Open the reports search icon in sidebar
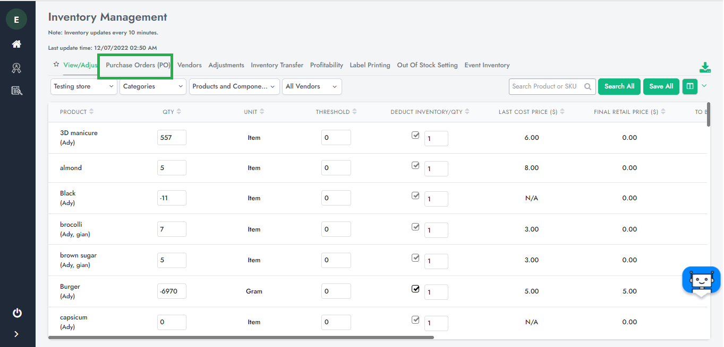 [16, 91]
